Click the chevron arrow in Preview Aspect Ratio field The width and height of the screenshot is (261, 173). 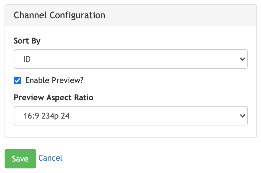click(x=242, y=116)
